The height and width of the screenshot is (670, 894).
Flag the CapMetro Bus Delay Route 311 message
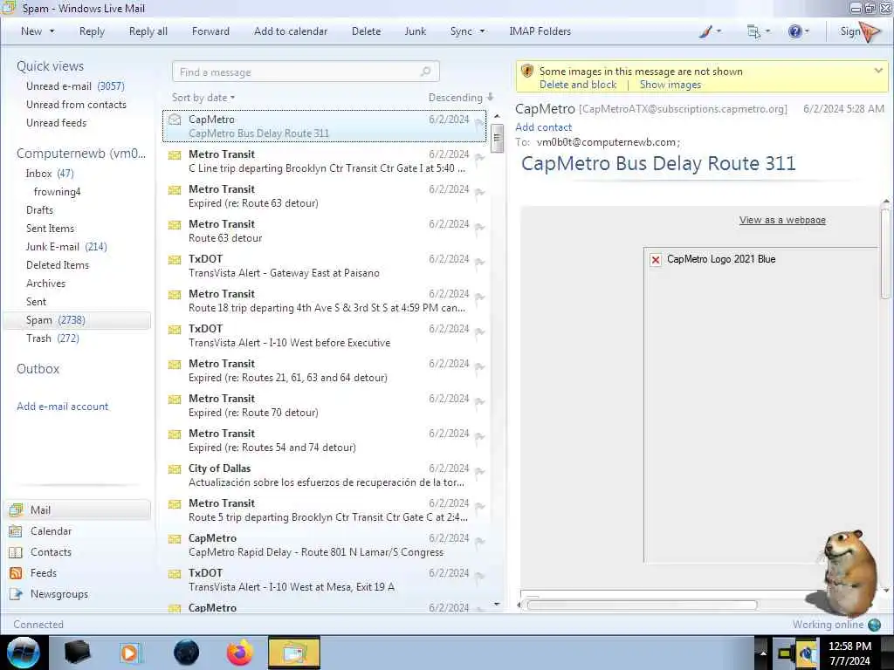coord(479,123)
